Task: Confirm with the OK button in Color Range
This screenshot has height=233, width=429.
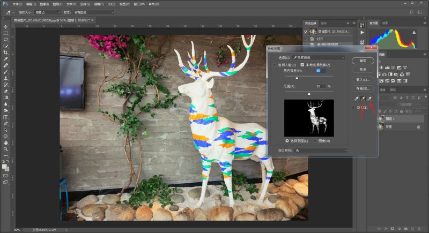Action: [363, 61]
